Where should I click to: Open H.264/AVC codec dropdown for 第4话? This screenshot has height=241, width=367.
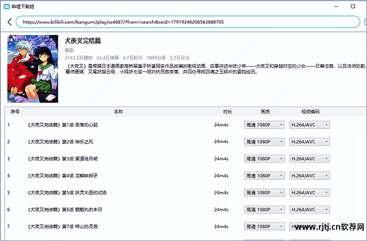(x=310, y=176)
